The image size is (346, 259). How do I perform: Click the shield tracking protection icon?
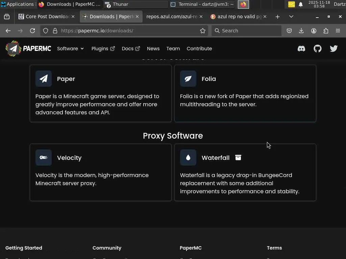pos(46,31)
